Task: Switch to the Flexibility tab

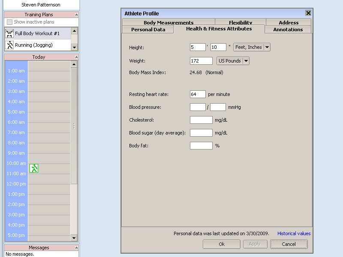Action: point(241,23)
